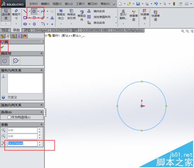
Task: Click Quick Snaps (快速捕捉) tool
Action: click(145, 14)
